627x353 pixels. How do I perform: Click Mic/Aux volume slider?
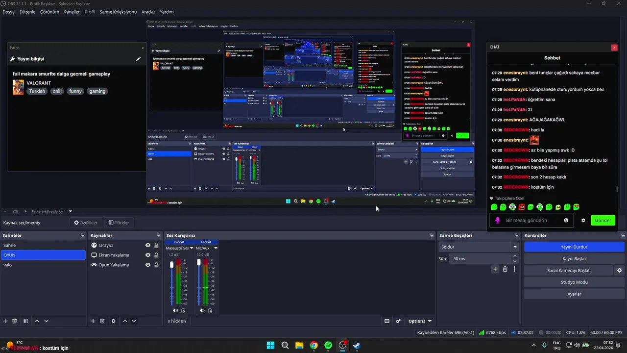click(198, 281)
